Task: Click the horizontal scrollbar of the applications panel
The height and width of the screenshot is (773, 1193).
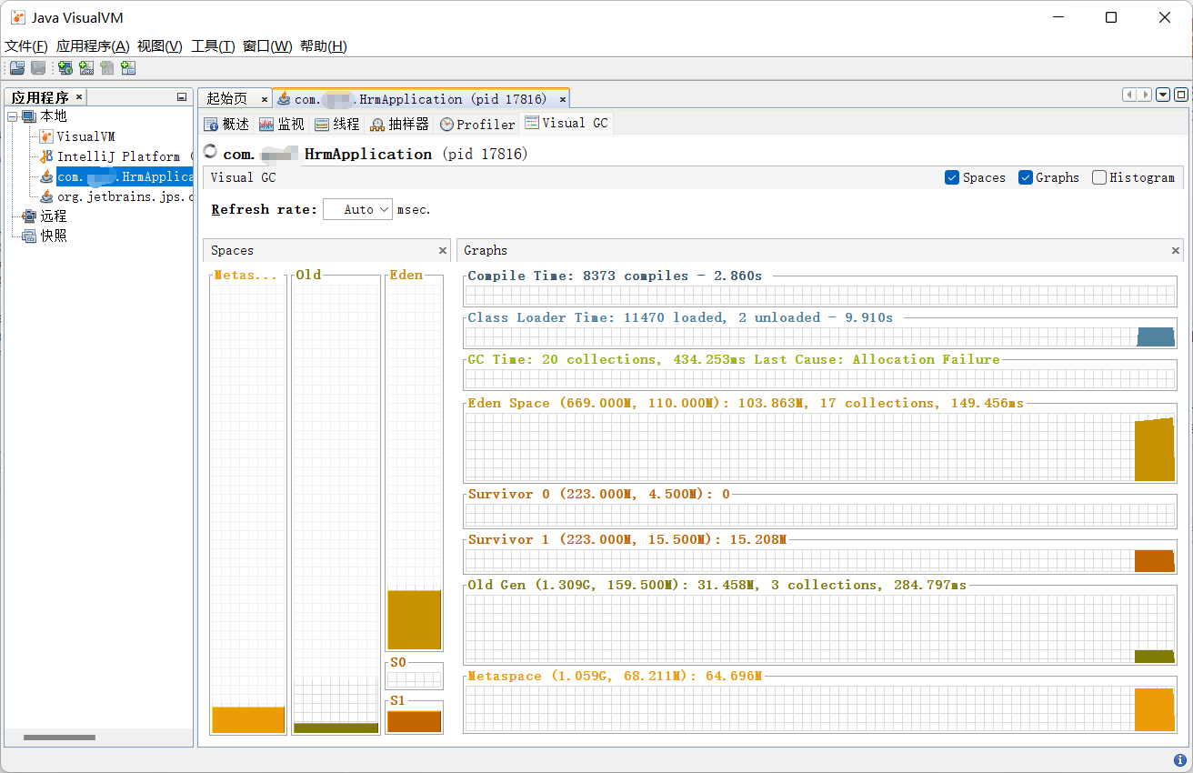Action: (x=59, y=738)
